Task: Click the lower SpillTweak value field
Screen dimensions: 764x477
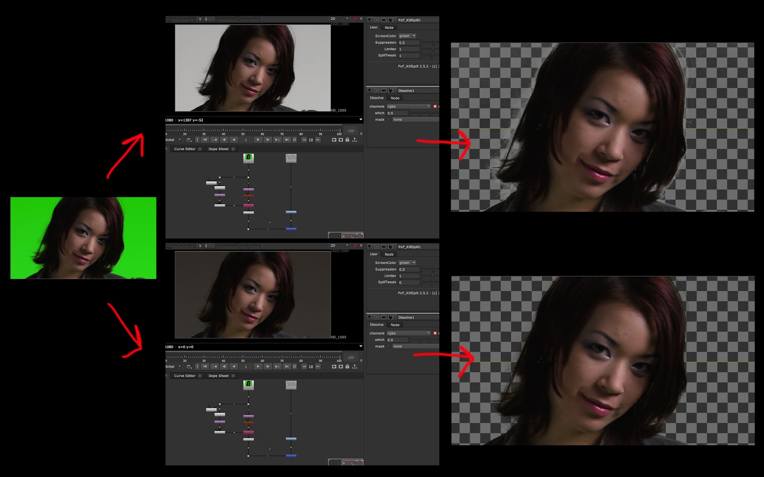Action: 409,282
